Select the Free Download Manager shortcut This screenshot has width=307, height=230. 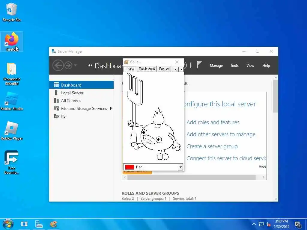pyautogui.click(x=12, y=162)
